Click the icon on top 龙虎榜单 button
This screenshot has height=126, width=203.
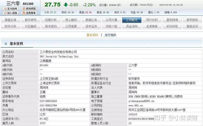(24, 13)
